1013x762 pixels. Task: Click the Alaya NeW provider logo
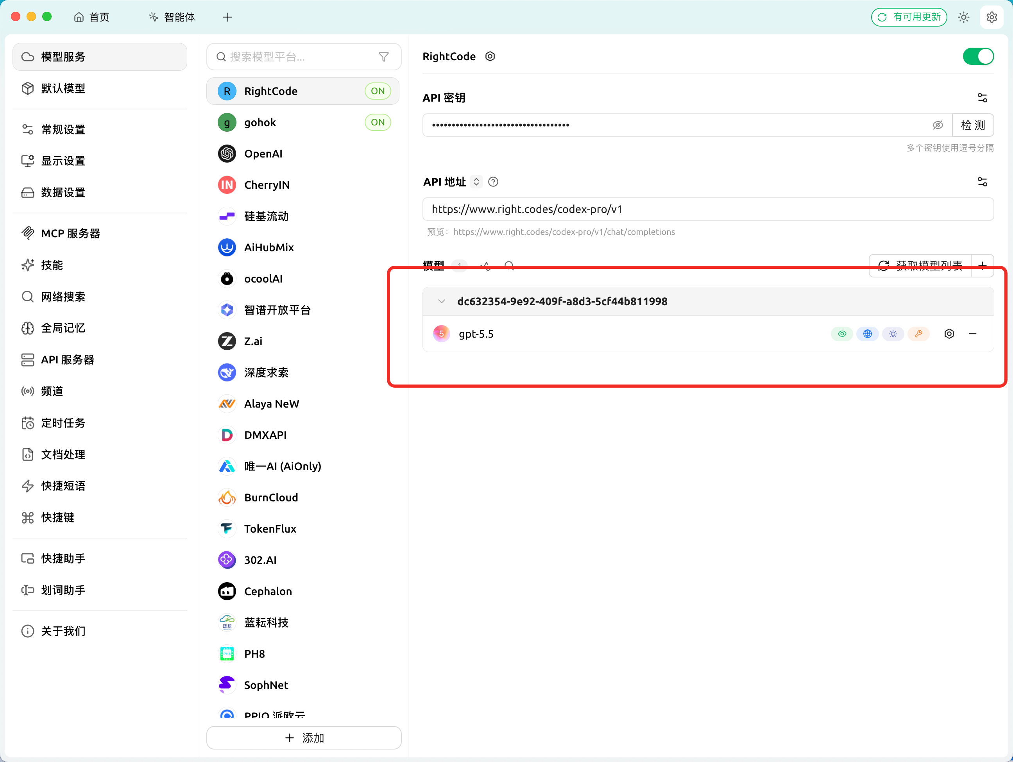click(227, 404)
